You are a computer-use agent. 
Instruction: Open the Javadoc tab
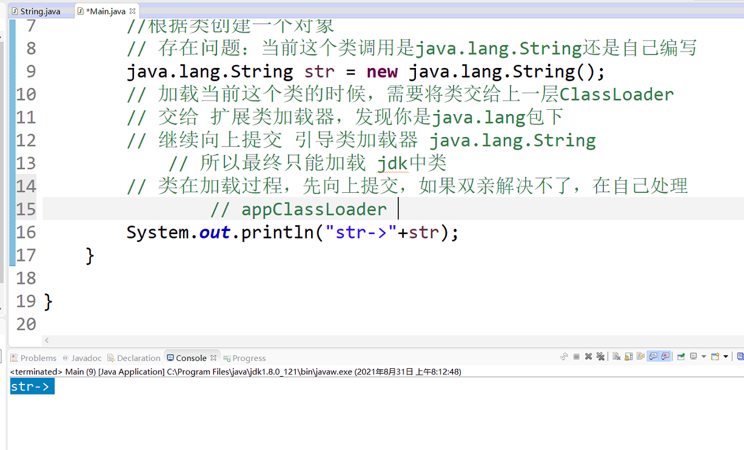82,358
